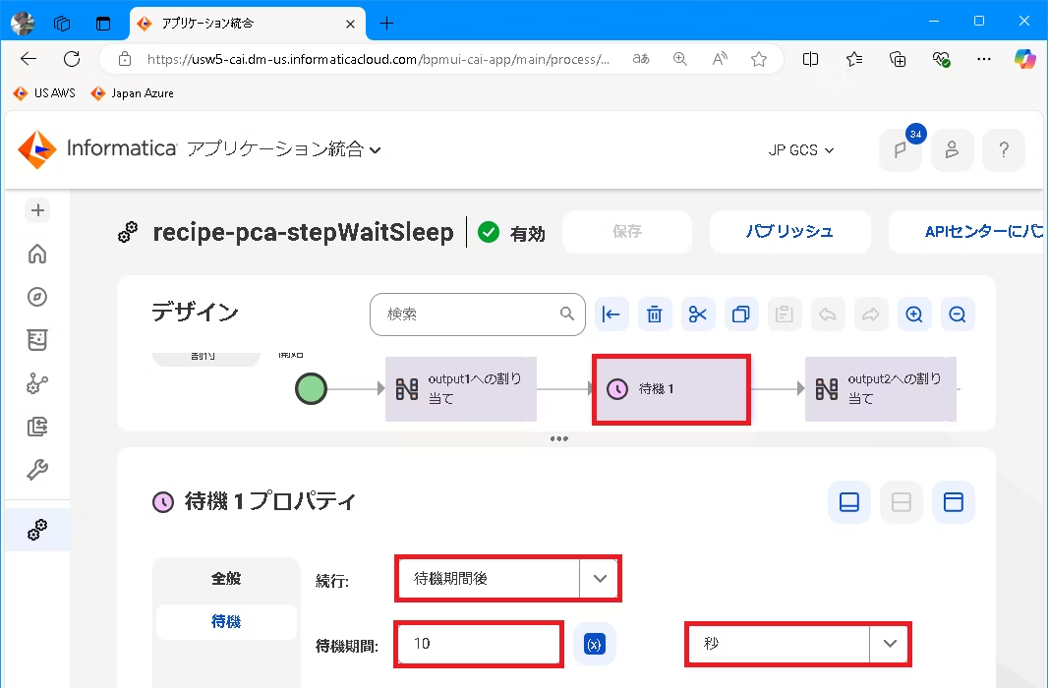Open the US AWS bookmark

pos(44,92)
